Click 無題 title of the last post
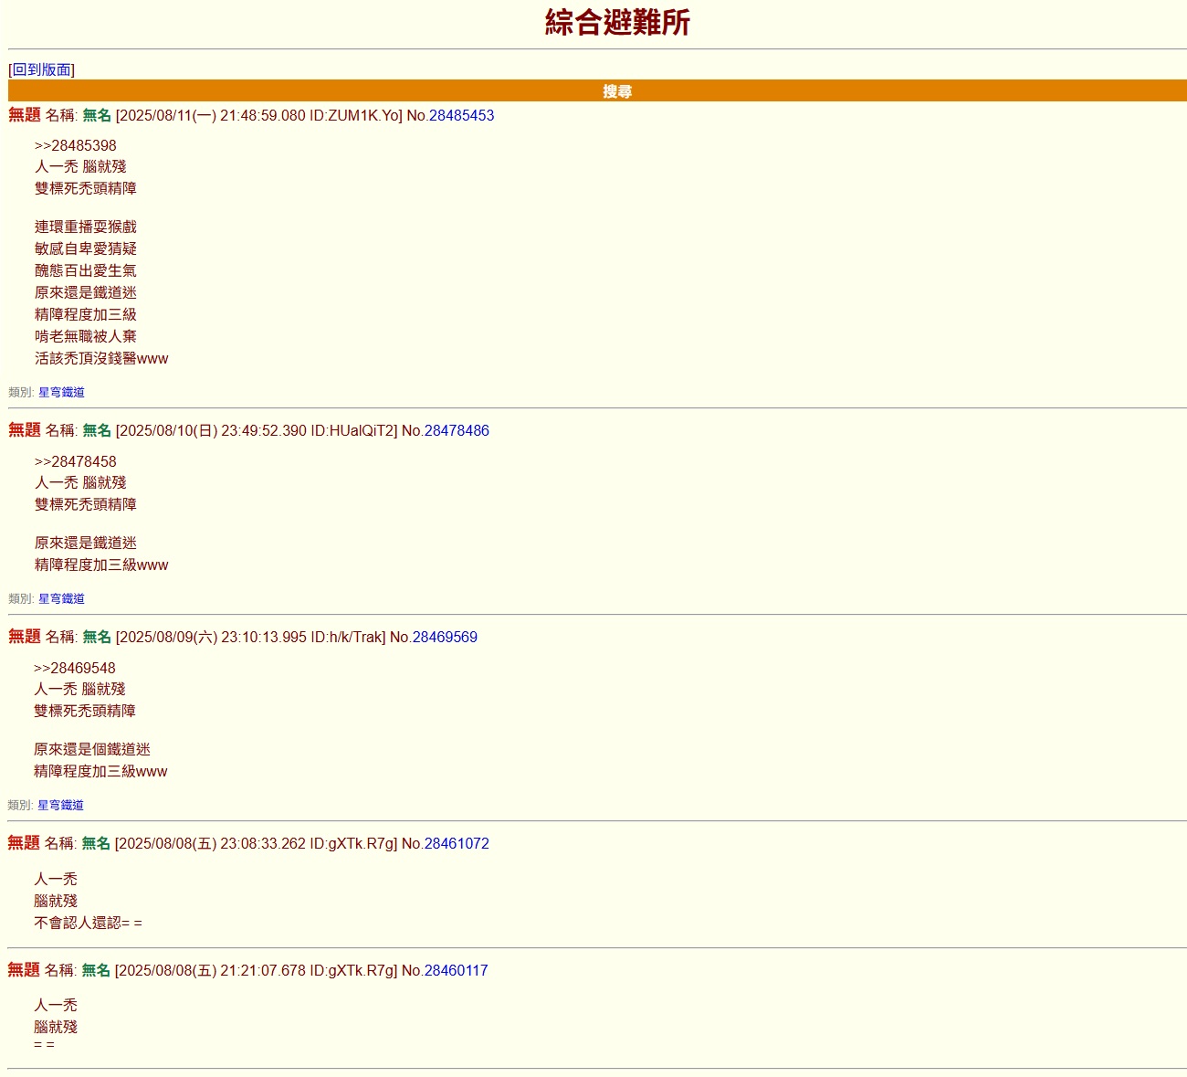 coord(24,969)
